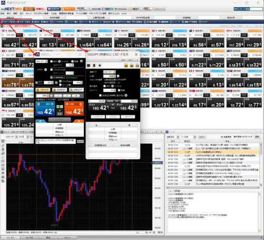Click the slippage value input field
The image size is (264, 240).
(109, 90)
